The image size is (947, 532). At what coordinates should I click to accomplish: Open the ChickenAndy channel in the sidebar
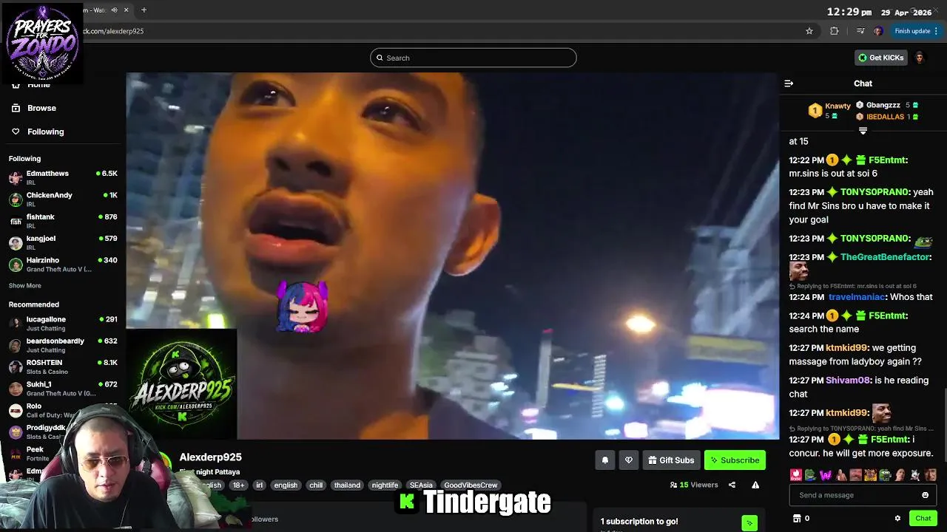63,199
